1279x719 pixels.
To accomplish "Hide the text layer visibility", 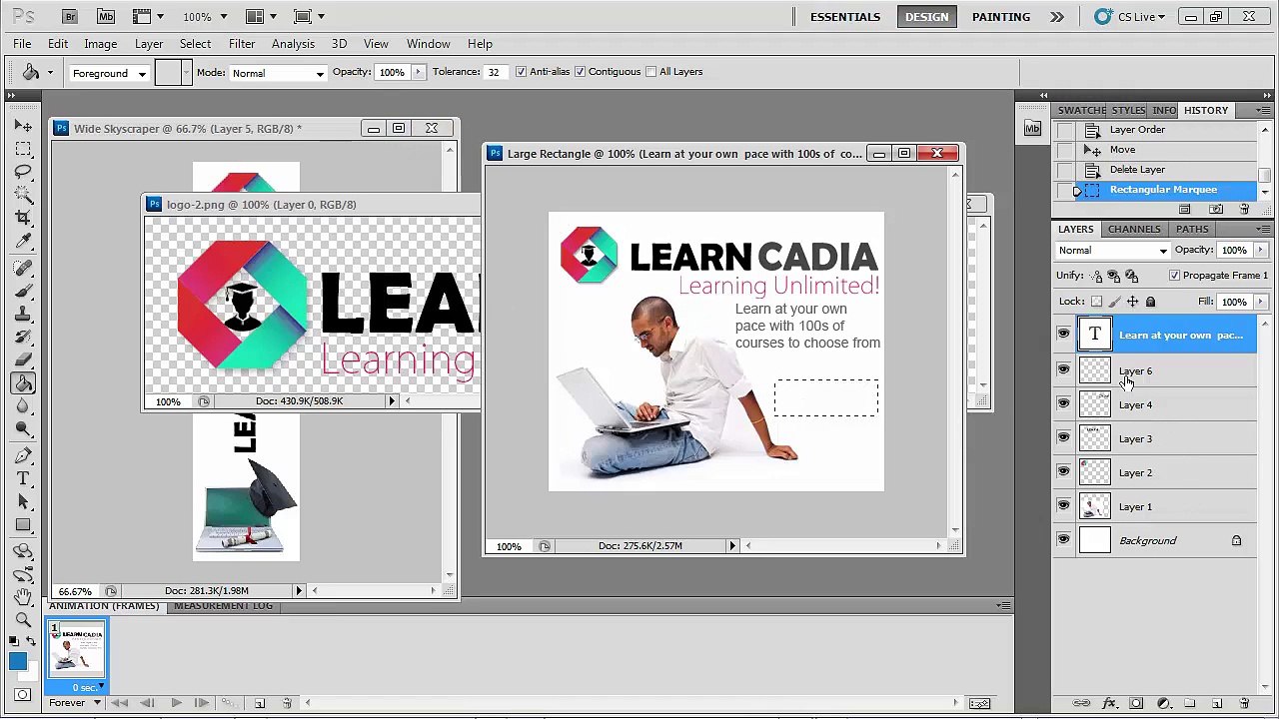I will pos(1063,334).
